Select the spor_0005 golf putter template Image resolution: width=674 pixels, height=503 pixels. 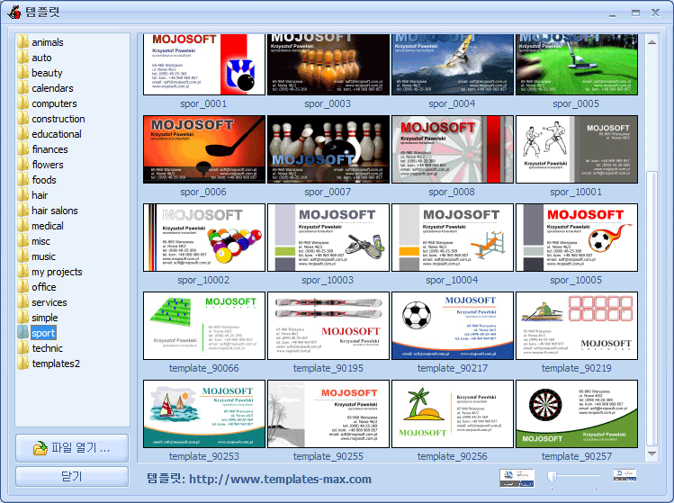(x=577, y=65)
